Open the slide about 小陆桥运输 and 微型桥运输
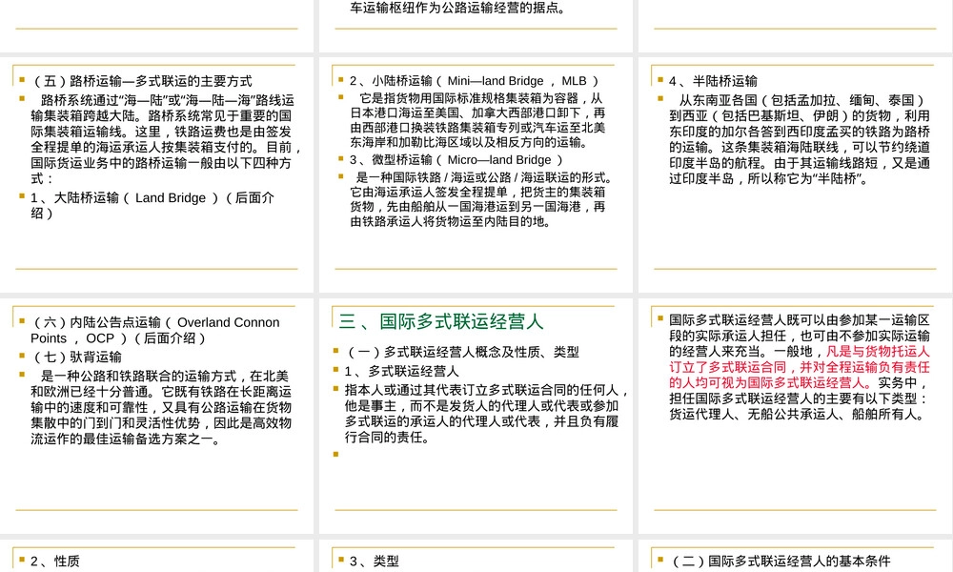 pos(476,174)
